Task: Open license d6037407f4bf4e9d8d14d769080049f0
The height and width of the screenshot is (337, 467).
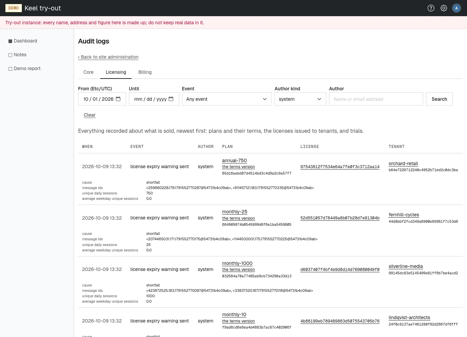Action: (x=340, y=270)
